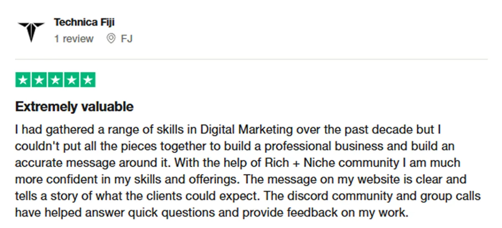Click the Technica Fiji avatar logo
This screenshot has width=502, height=228.
31,30
